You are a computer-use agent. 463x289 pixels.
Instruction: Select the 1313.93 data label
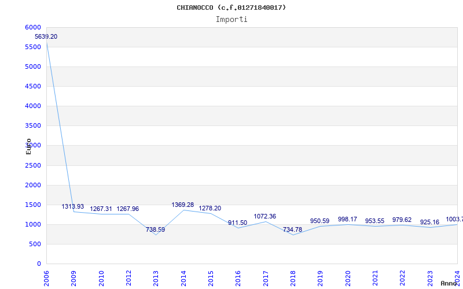click(73, 206)
